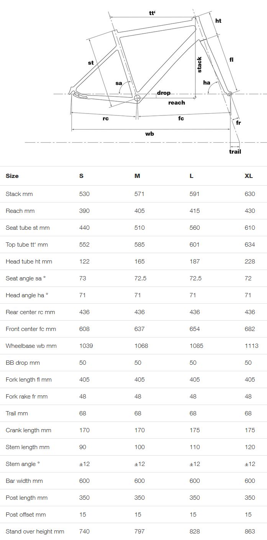Select the XL size column header
The width and height of the screenshot is (267, 540).
pos(249,176)
